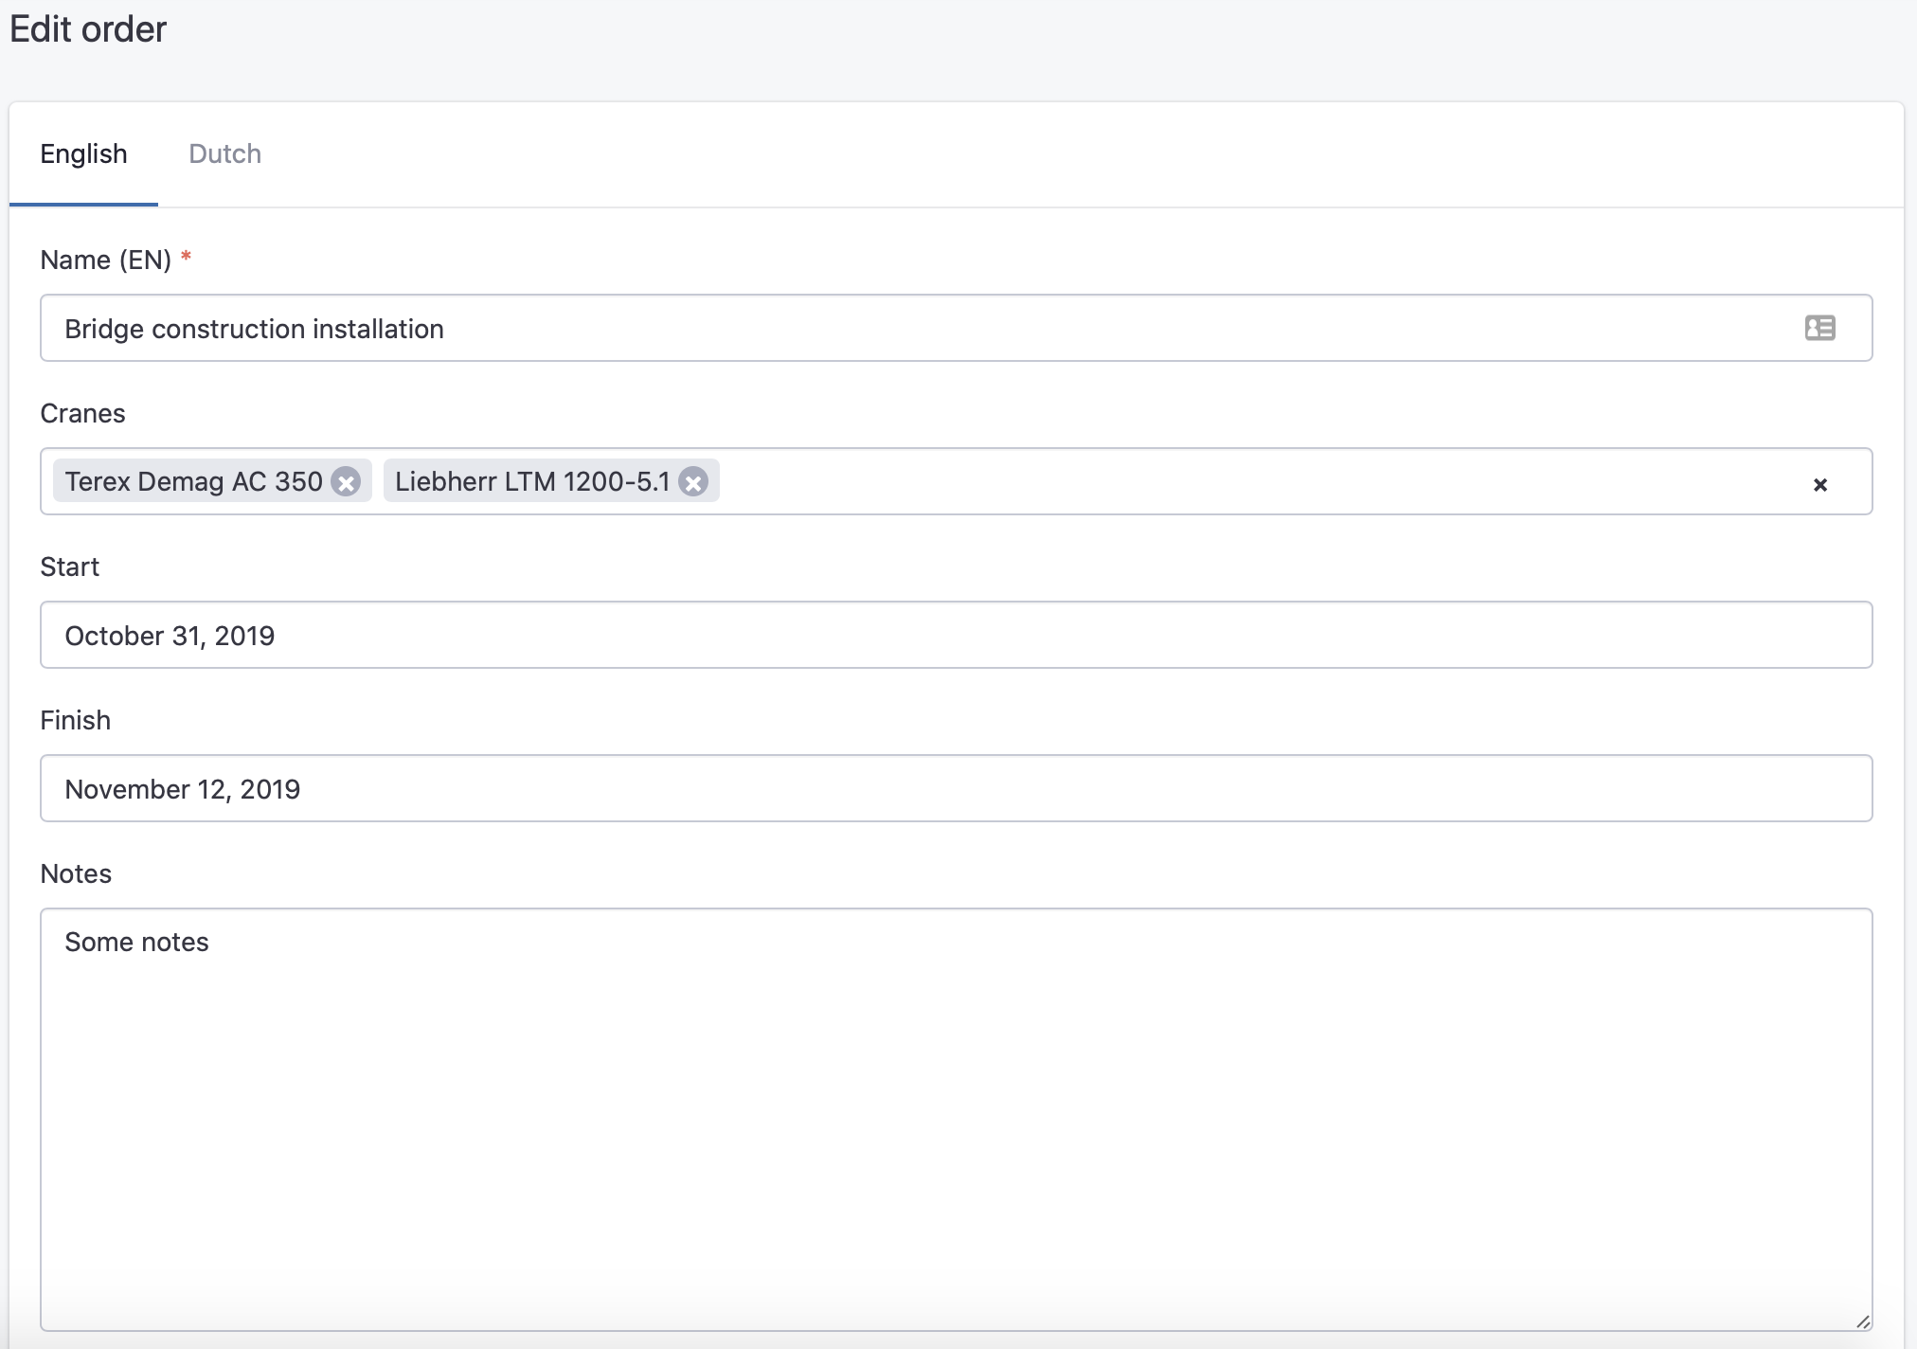
Task: Clear all selected cranes
Action: (1819, 484)
